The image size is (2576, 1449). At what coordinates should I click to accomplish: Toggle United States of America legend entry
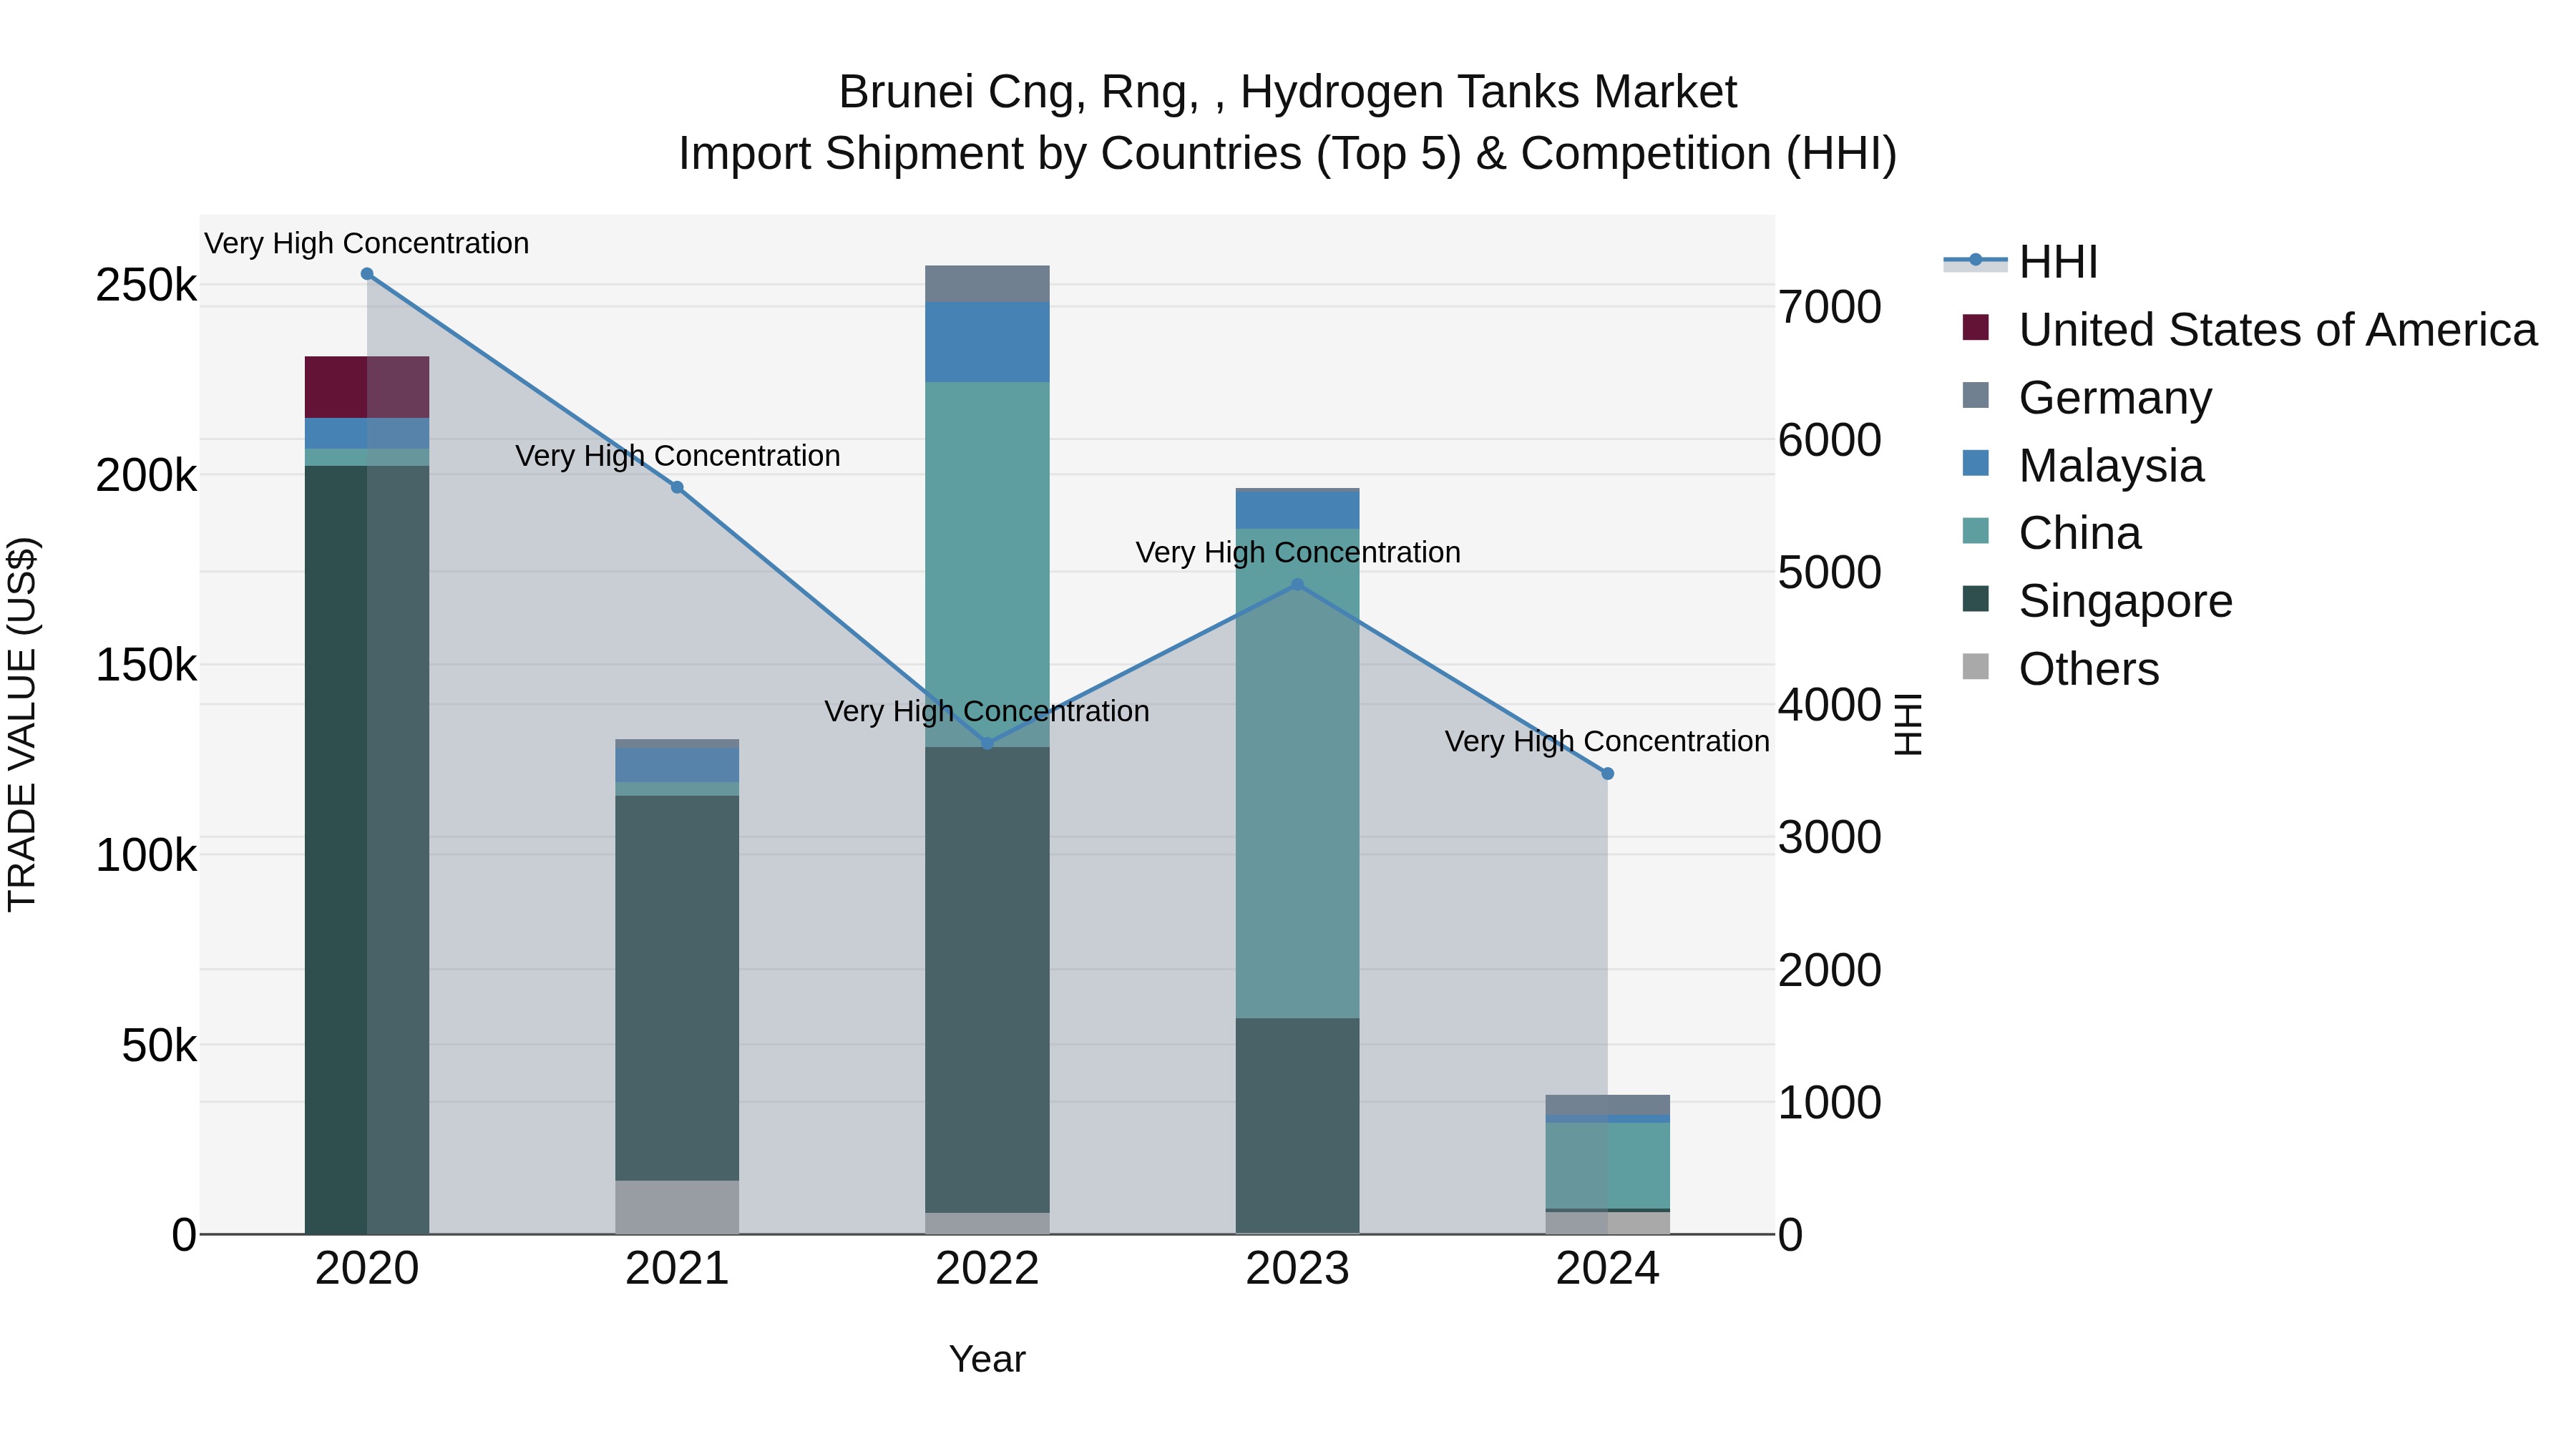click(2240, 330)
